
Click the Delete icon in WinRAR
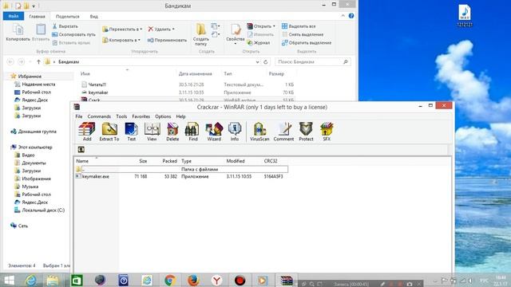tap(172, 132)
